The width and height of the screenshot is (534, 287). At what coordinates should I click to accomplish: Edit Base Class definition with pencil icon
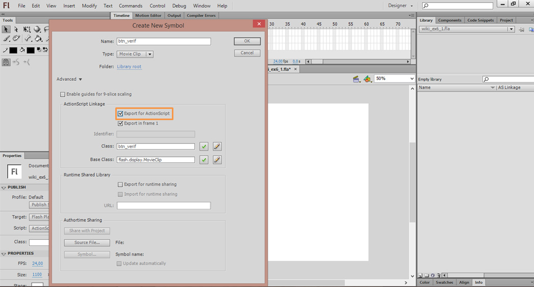tap(217, 160)
